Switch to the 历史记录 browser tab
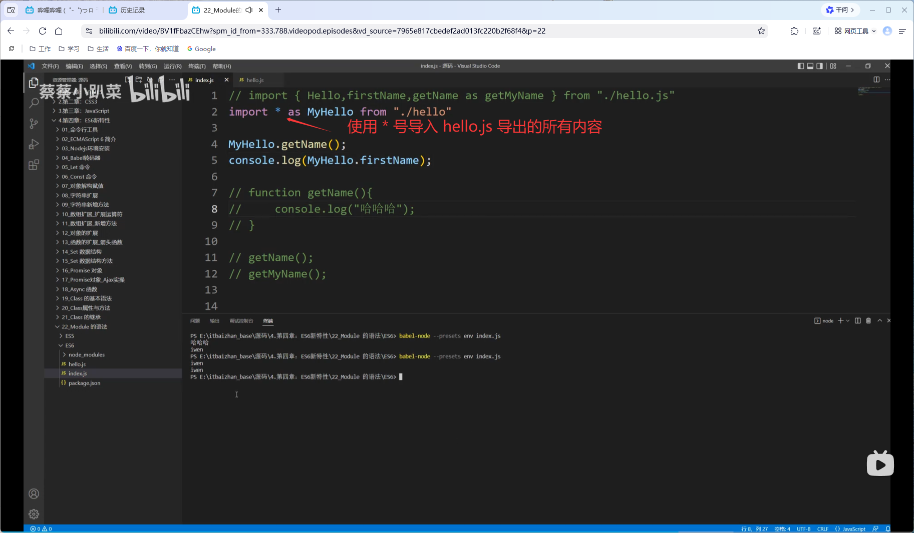The height and width of the screenshot is (533, 914). [144, 10]
